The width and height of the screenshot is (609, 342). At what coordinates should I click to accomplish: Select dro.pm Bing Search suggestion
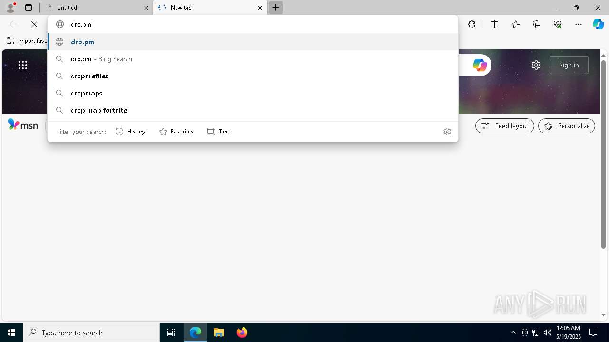253,59
